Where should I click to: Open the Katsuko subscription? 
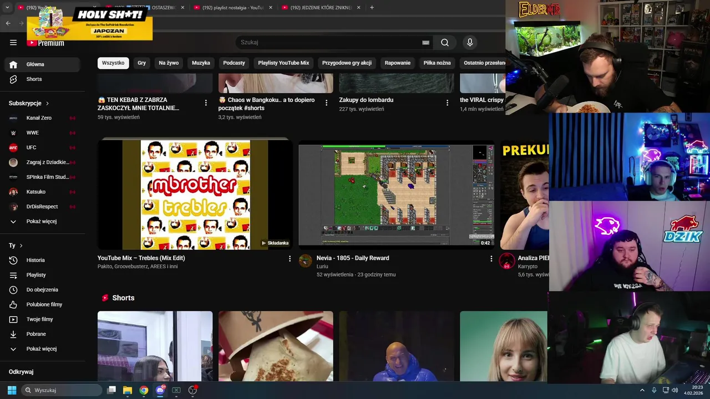(42, 192)
